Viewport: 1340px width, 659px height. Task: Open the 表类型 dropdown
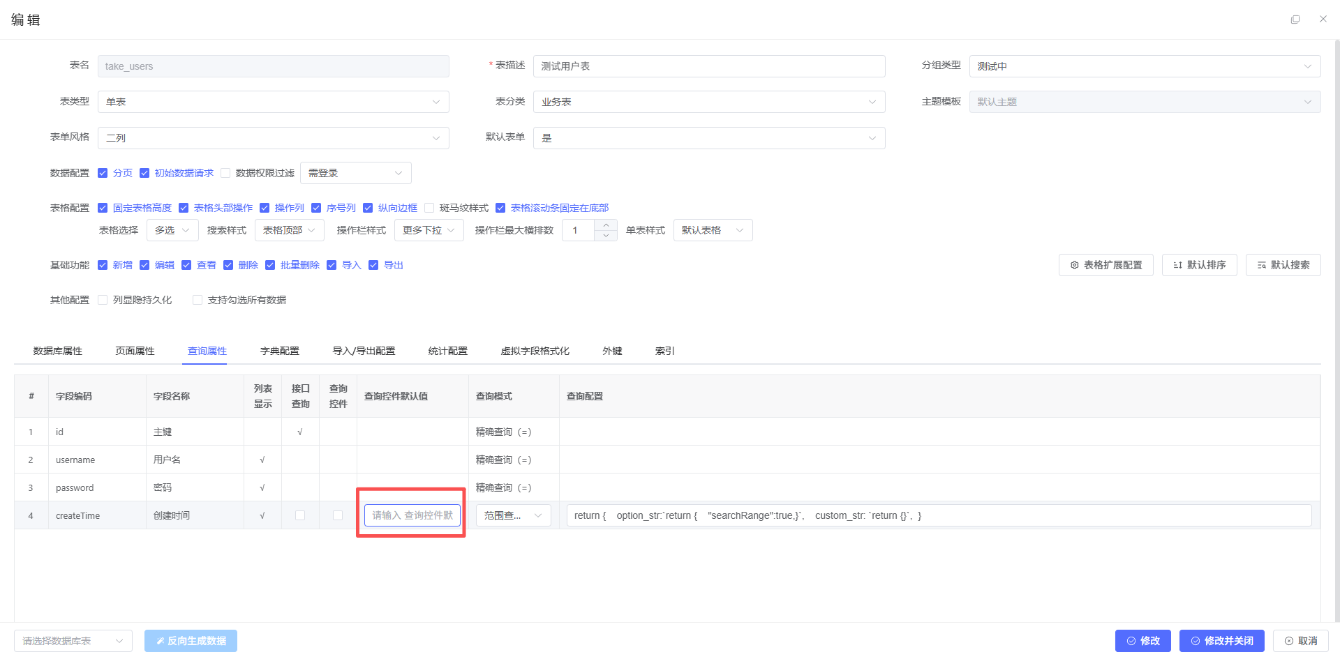[273, 102]
